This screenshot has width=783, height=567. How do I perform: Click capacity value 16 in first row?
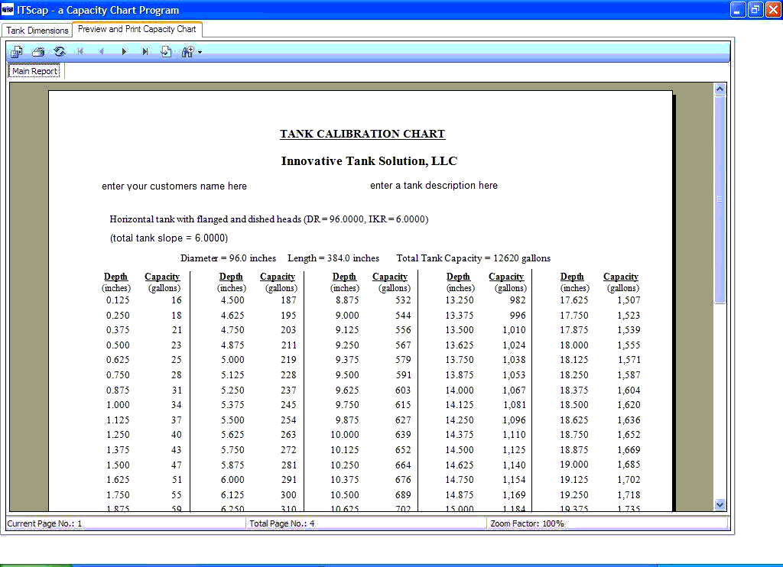coord(177,300)
